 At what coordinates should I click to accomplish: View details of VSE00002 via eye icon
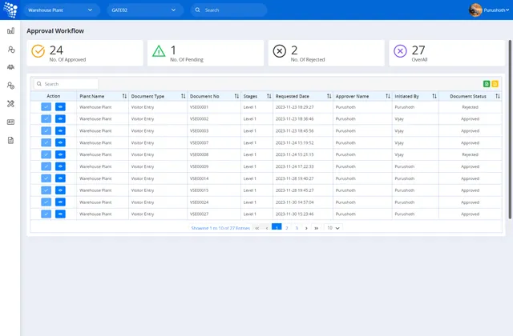60,119
